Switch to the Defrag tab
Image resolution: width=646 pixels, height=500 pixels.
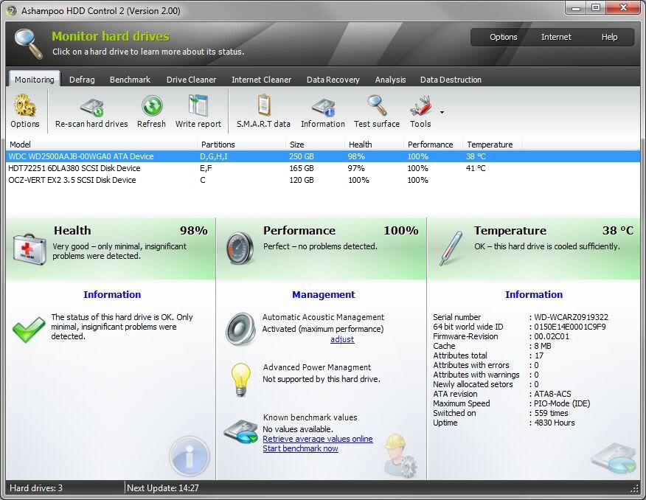tap(82, 80)
